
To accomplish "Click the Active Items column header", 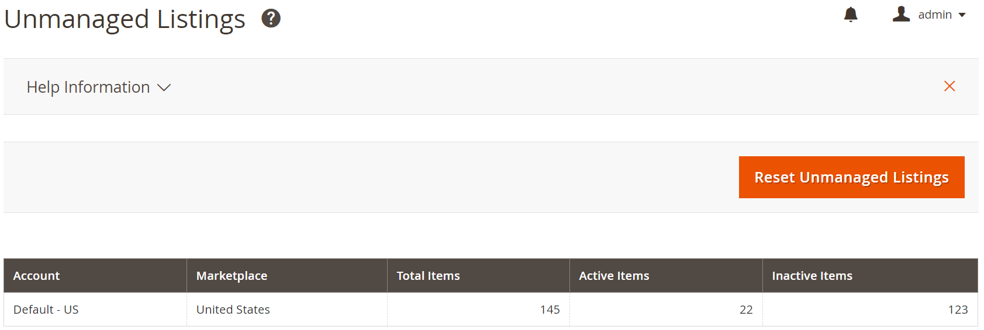I will click(x=614, y=276).
